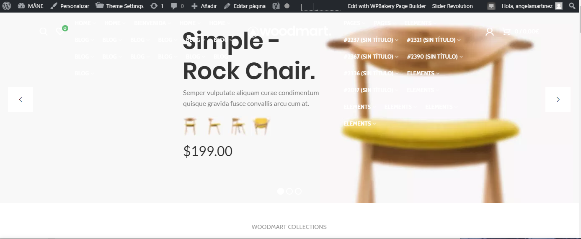581x239 pixels.
Task: Select the second slider pagination dot
Action: (x=289, y=191)
